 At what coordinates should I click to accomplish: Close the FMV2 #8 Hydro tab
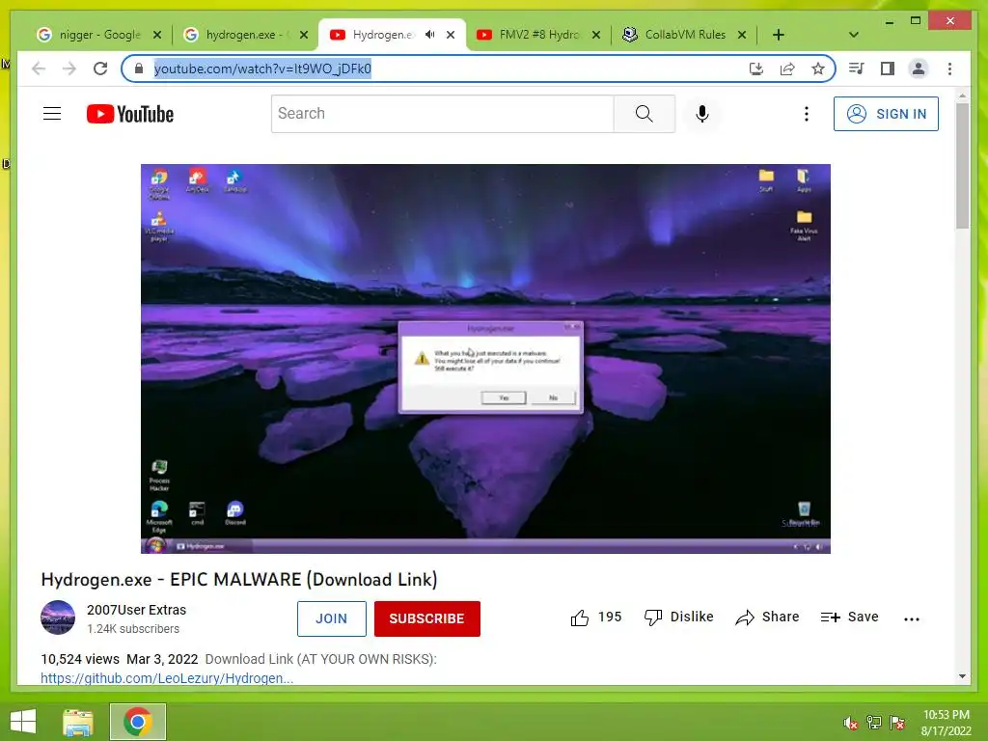pyautogui.click(x=596, y=35)
